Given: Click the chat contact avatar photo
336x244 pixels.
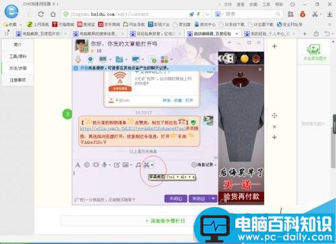Looking at the screenshot, I should [81, 46].
